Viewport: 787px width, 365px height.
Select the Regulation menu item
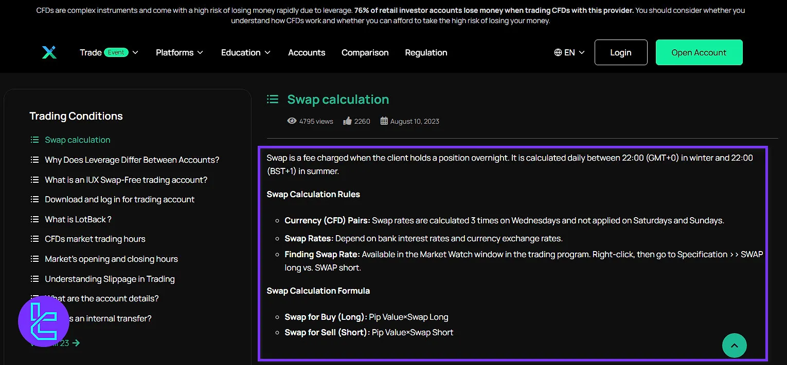[x=426, y=52]
